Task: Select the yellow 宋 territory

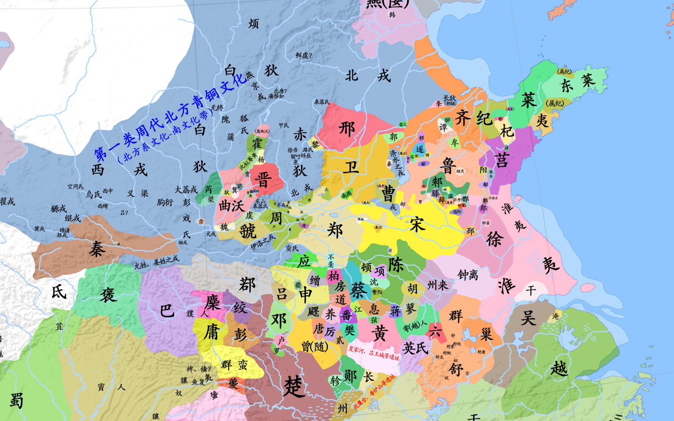Action: (417, 224)
